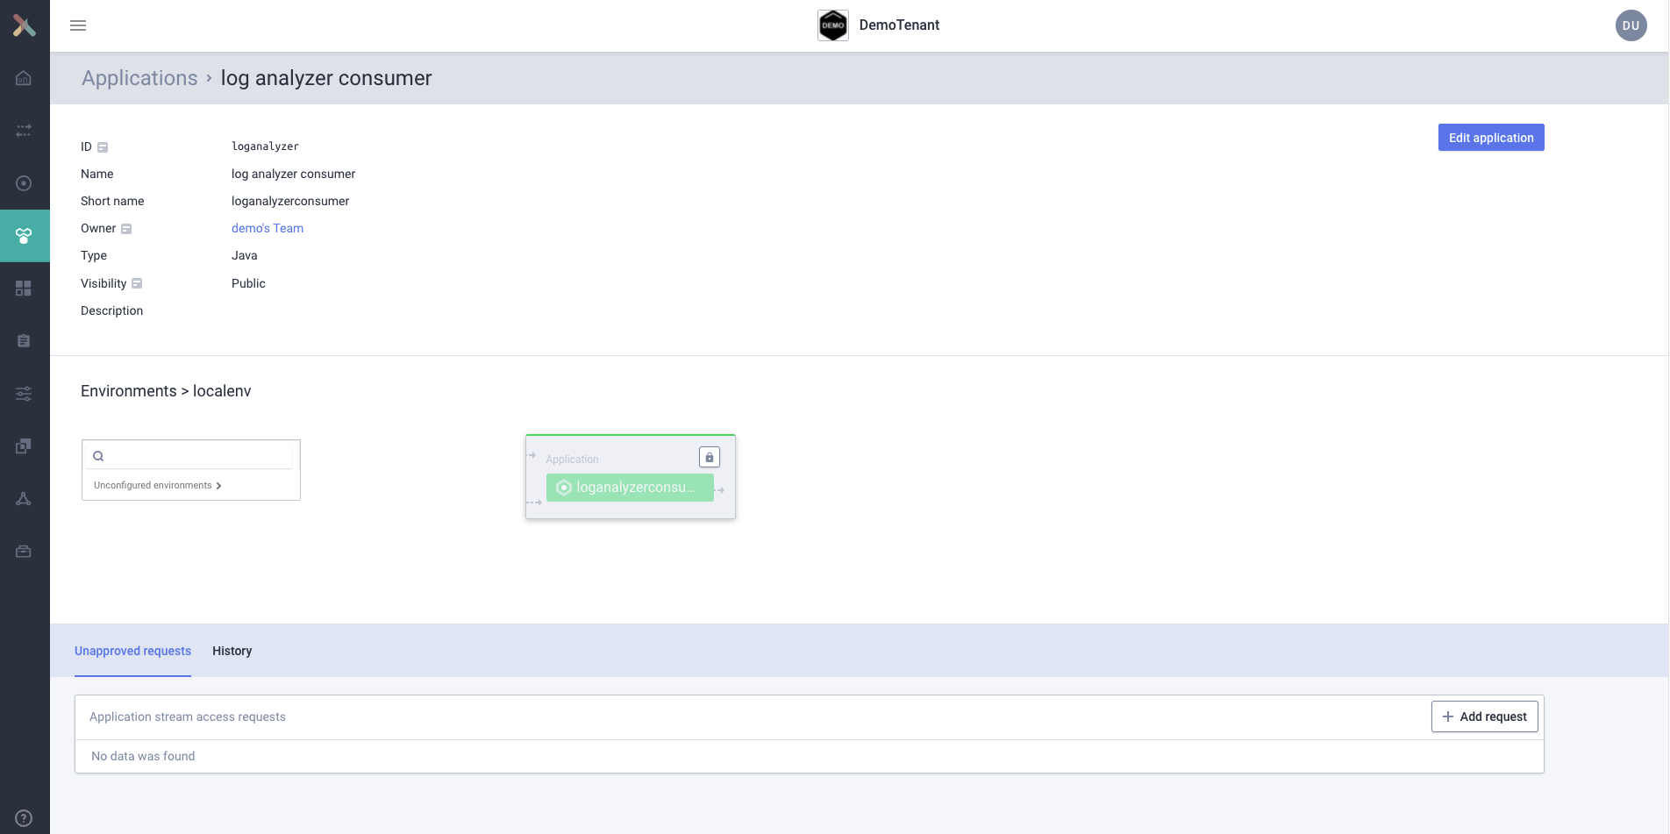Screen dimensions: 1670x834
Task: Go back to Applications breadcrumb
Action: coord(139,78)
